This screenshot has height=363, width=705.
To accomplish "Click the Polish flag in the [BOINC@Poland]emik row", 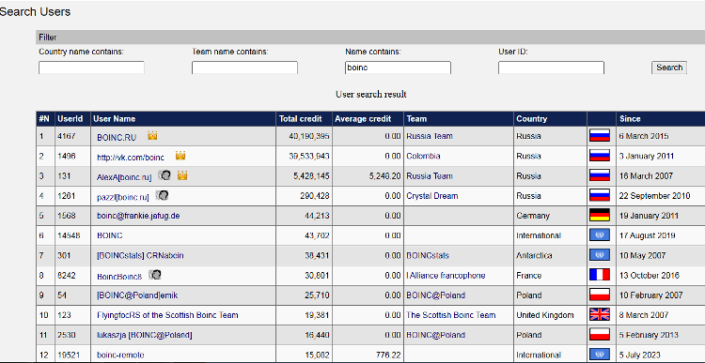I will click(600, 295).
